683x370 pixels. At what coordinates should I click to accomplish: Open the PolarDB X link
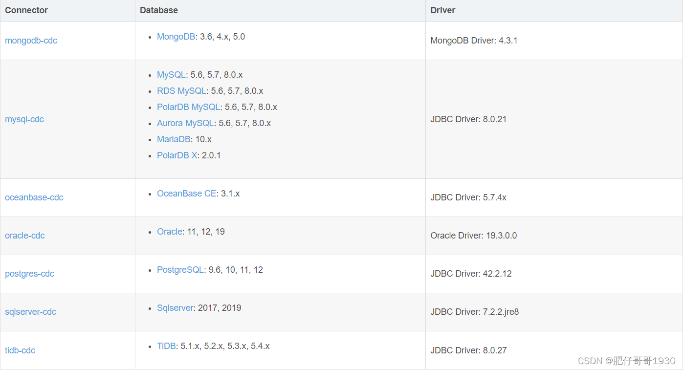pos(177,155)
